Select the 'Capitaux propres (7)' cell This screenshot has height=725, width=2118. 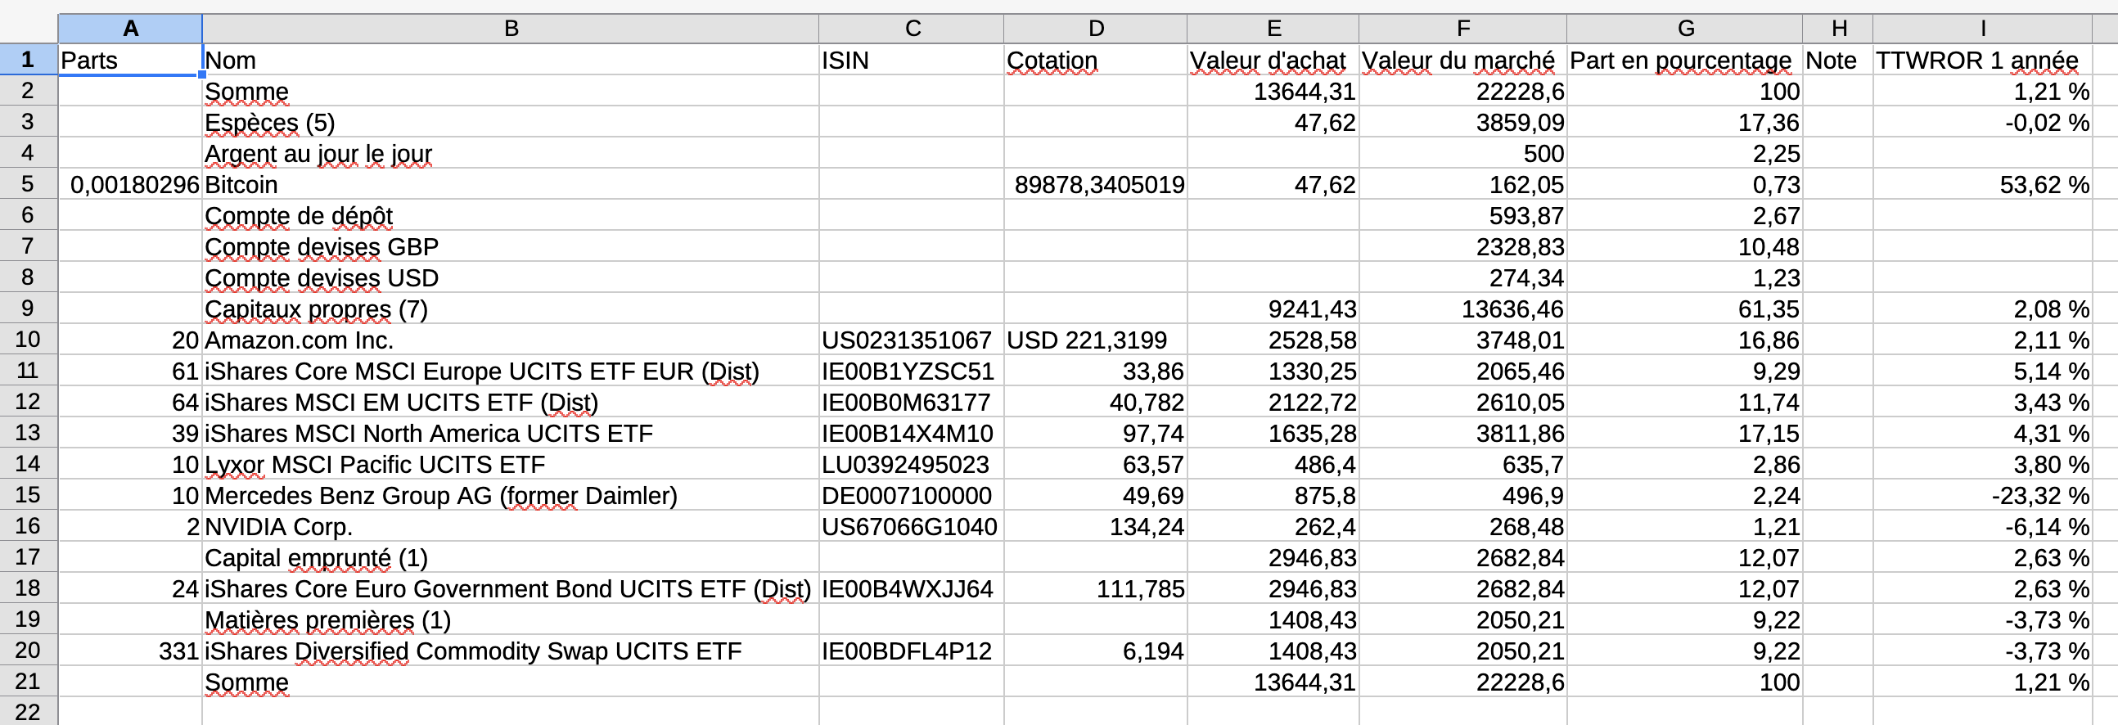(x=511, y=309)
